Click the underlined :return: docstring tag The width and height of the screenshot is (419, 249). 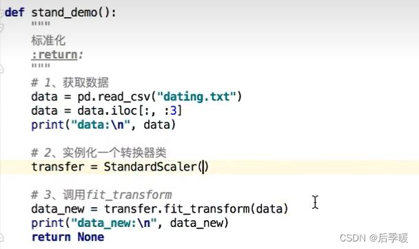[x=57, y=54]
